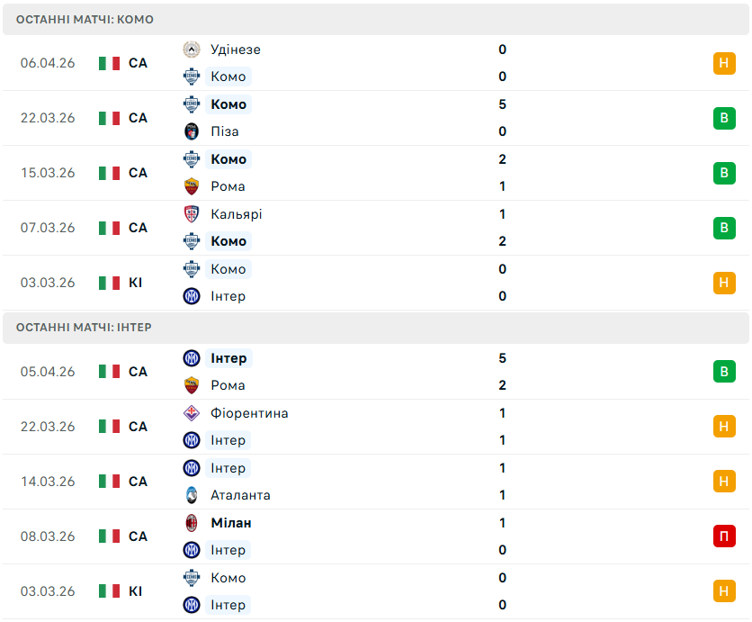Screen dimensions: 752x622
Task: Open the Fiorentina team name link
Action: tap(249, 413)
